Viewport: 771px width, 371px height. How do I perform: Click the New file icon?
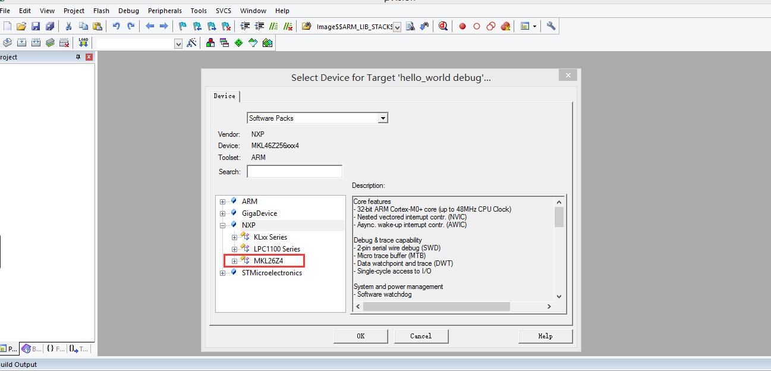7,26
